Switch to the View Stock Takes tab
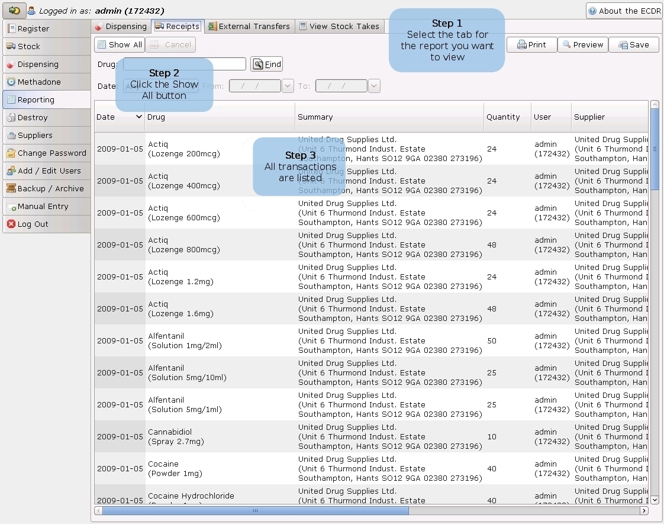 click(x=340, y=26)
